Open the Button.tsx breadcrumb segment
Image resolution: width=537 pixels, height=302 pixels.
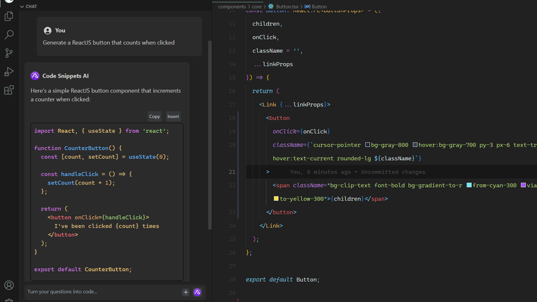pos(287,6)
